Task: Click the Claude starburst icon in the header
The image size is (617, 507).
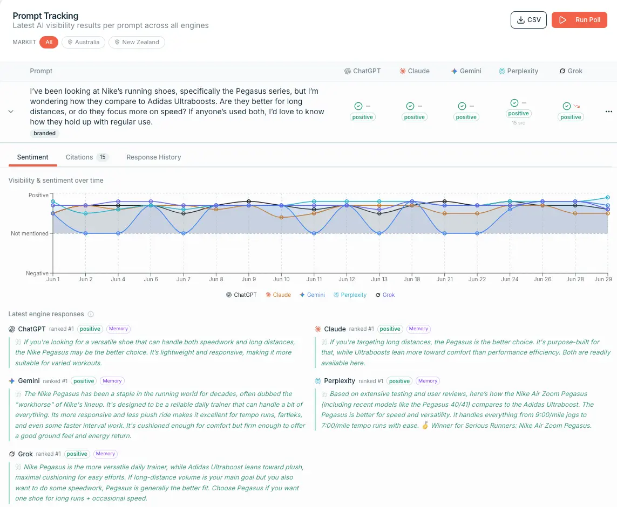Action: tap(403, 71)
